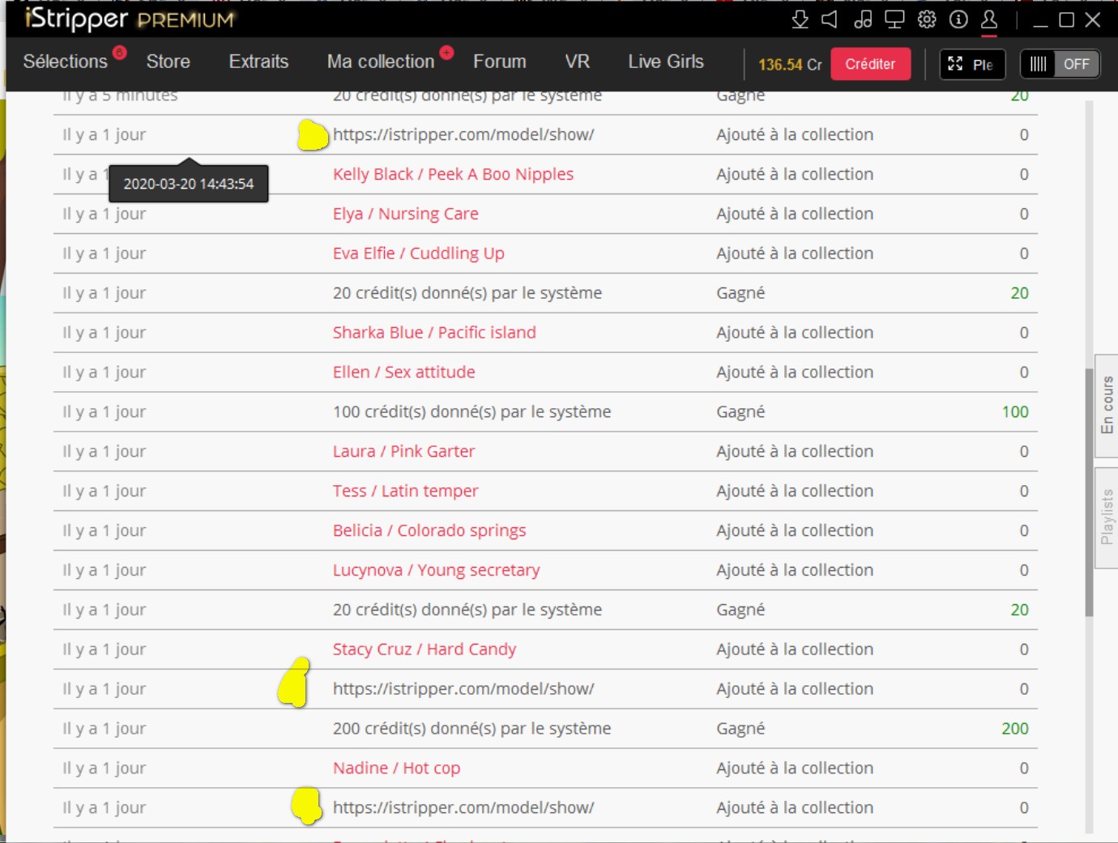The image size is (1118, 843).
Task: Open the 'Laura / Pink Garter' link
Action: point(403,451)
